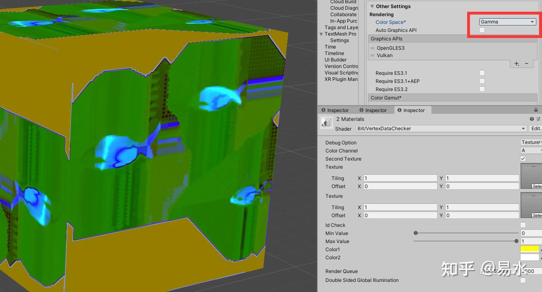
Task: Click the material preview sphere thumbnail
Action: click(x=327, y=123)
